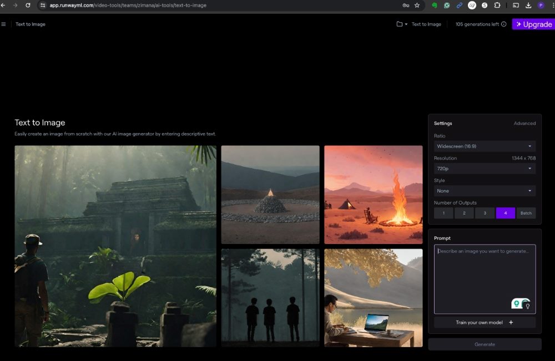This screenshot has height=361, width=555.
Task: Click the project folder icon in top bar
Action: coord(399,24)
